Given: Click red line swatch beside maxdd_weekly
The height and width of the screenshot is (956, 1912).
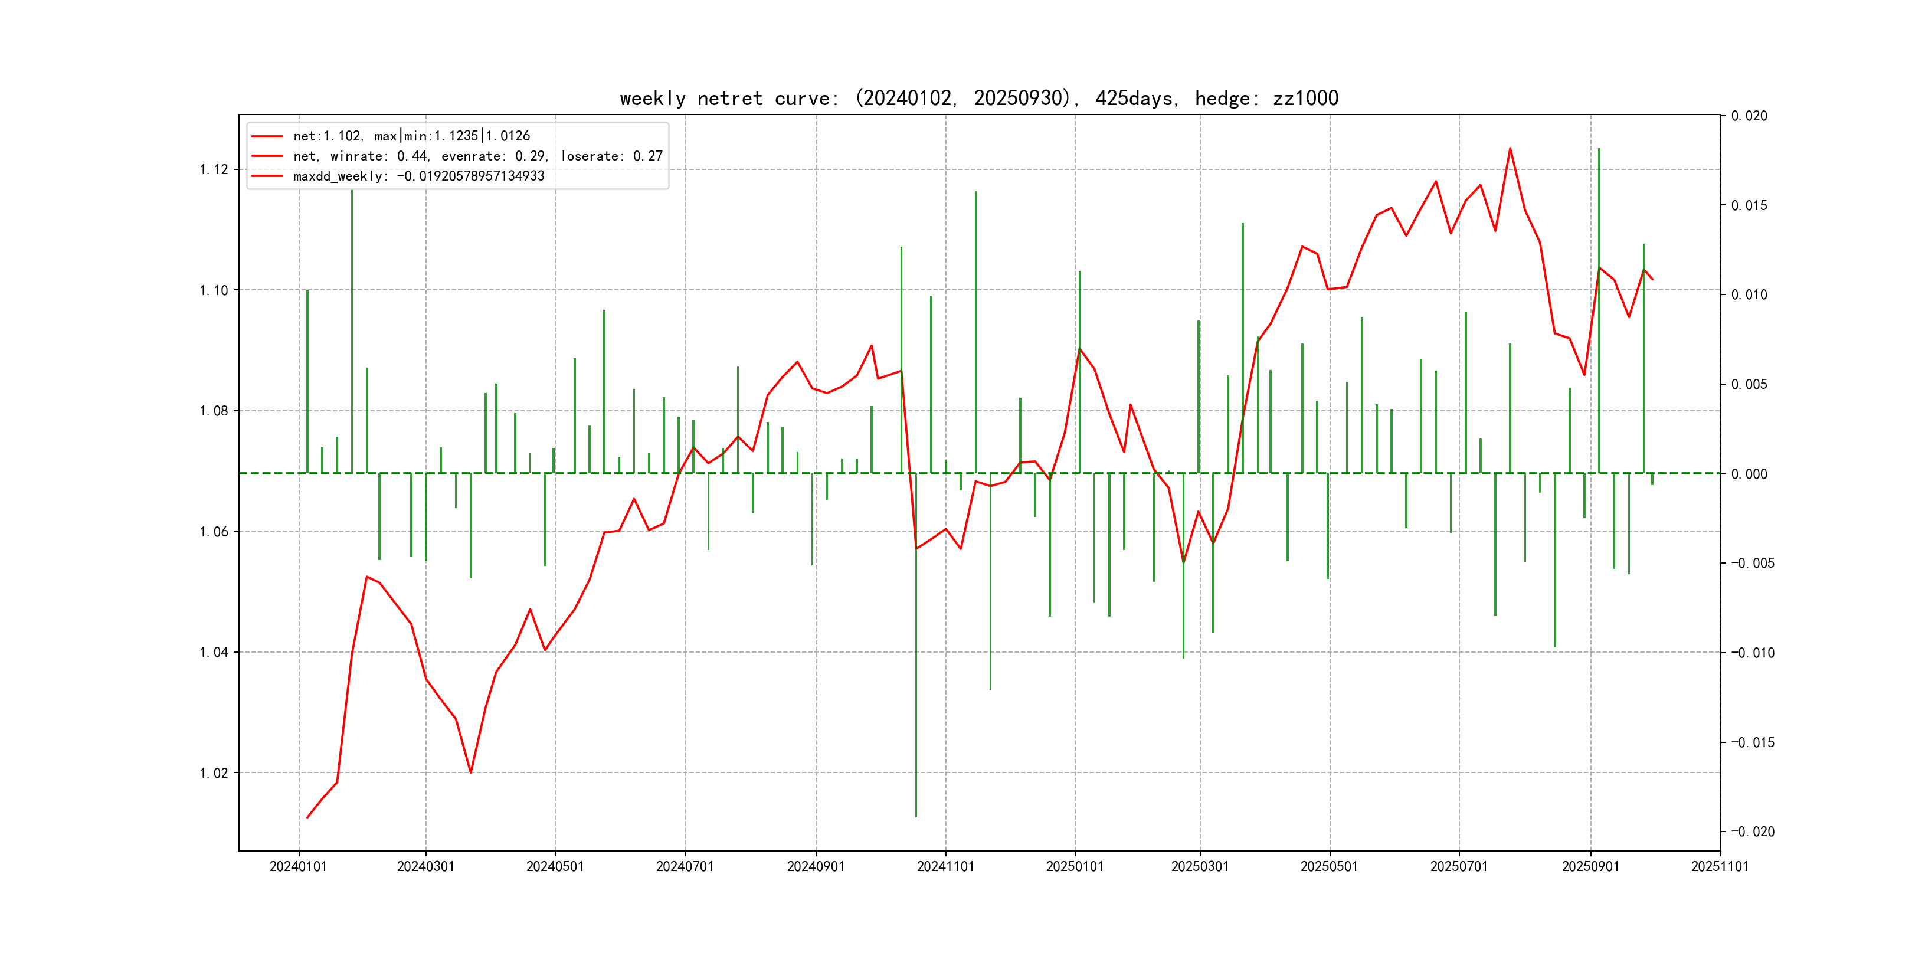Looking at the screenshot, I should pos(267,176).
